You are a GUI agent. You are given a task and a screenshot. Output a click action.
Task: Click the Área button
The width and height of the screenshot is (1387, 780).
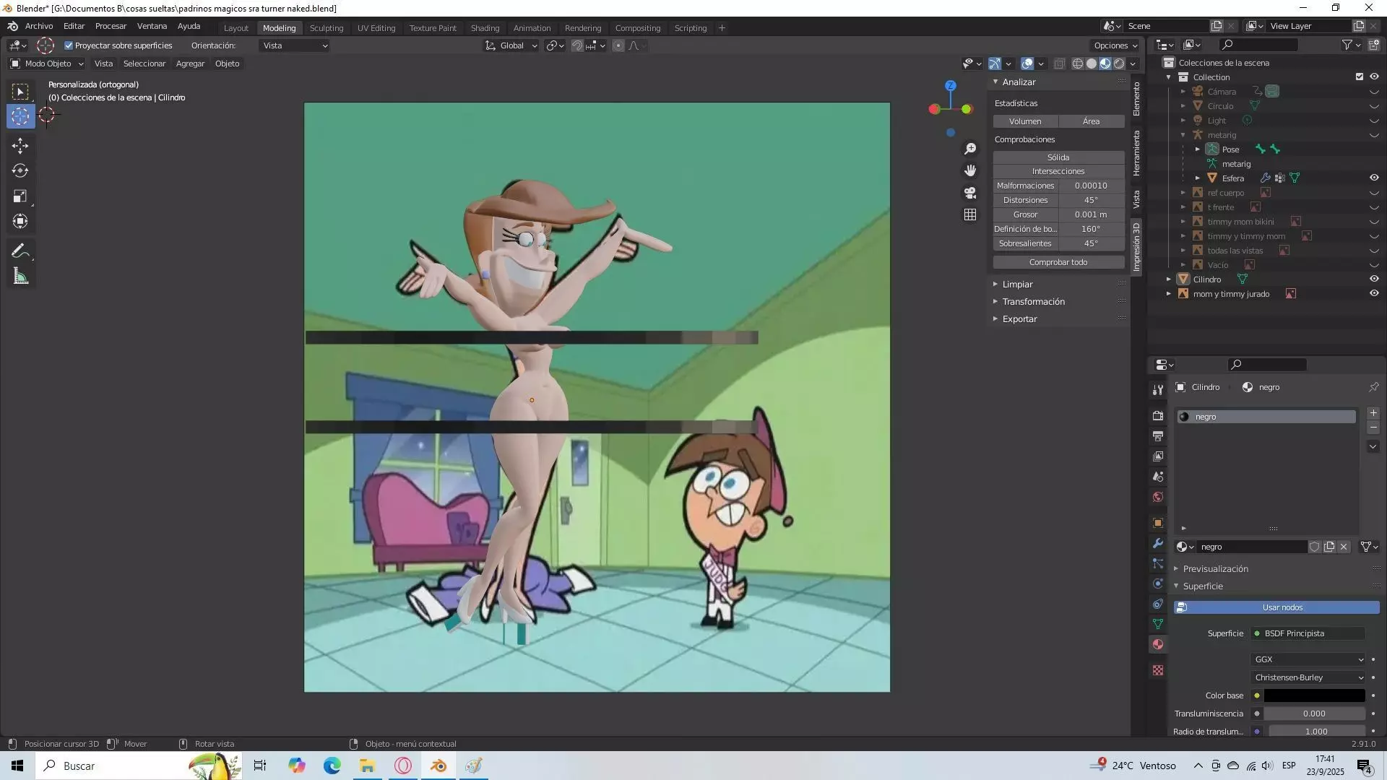1092,121
